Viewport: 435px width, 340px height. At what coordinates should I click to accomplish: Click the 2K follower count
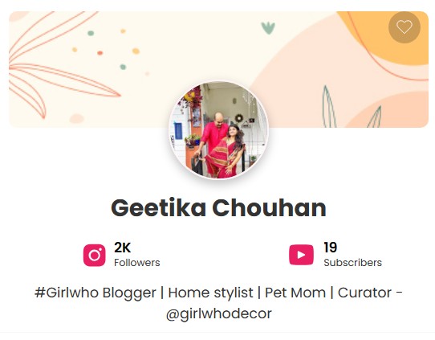[122, 248]
